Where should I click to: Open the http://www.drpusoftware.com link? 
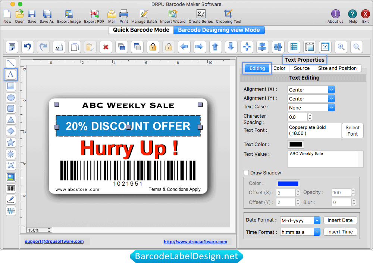(195, 242)
